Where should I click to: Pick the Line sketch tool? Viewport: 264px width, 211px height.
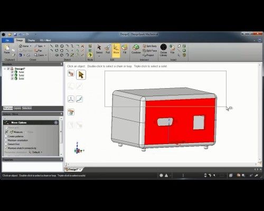51,46
